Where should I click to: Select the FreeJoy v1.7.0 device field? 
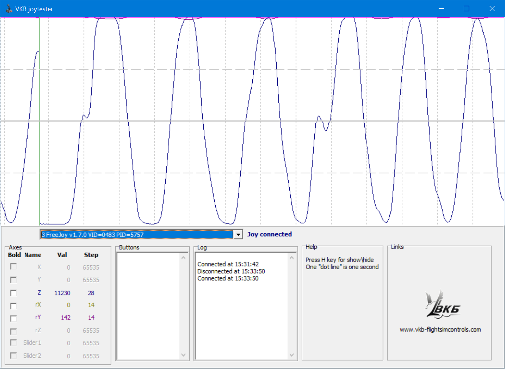(x=137, y=235)
